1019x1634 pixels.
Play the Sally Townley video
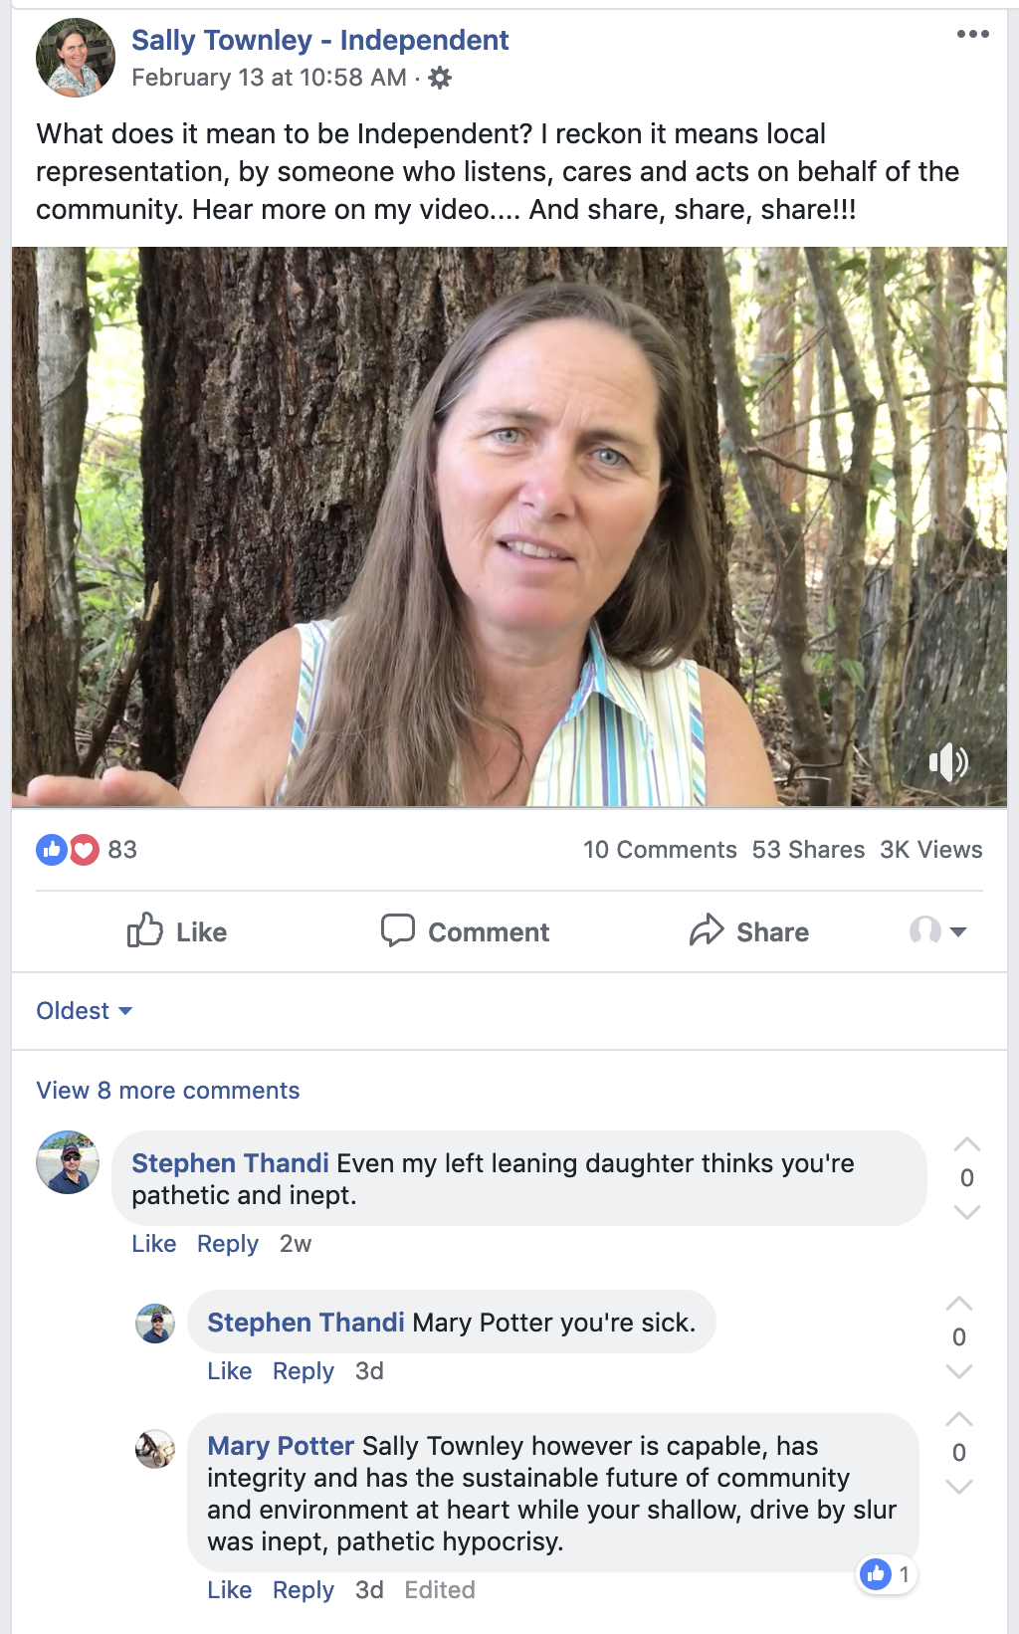(x=509, y=526)
